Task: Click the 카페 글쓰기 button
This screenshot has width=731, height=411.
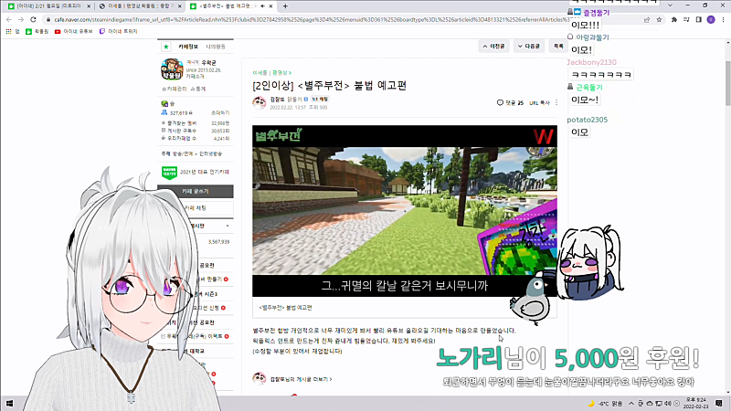Action: (196, 192)
